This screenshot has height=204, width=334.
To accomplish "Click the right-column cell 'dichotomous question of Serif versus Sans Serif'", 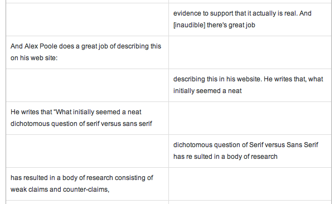I will [x=250, y=151].
